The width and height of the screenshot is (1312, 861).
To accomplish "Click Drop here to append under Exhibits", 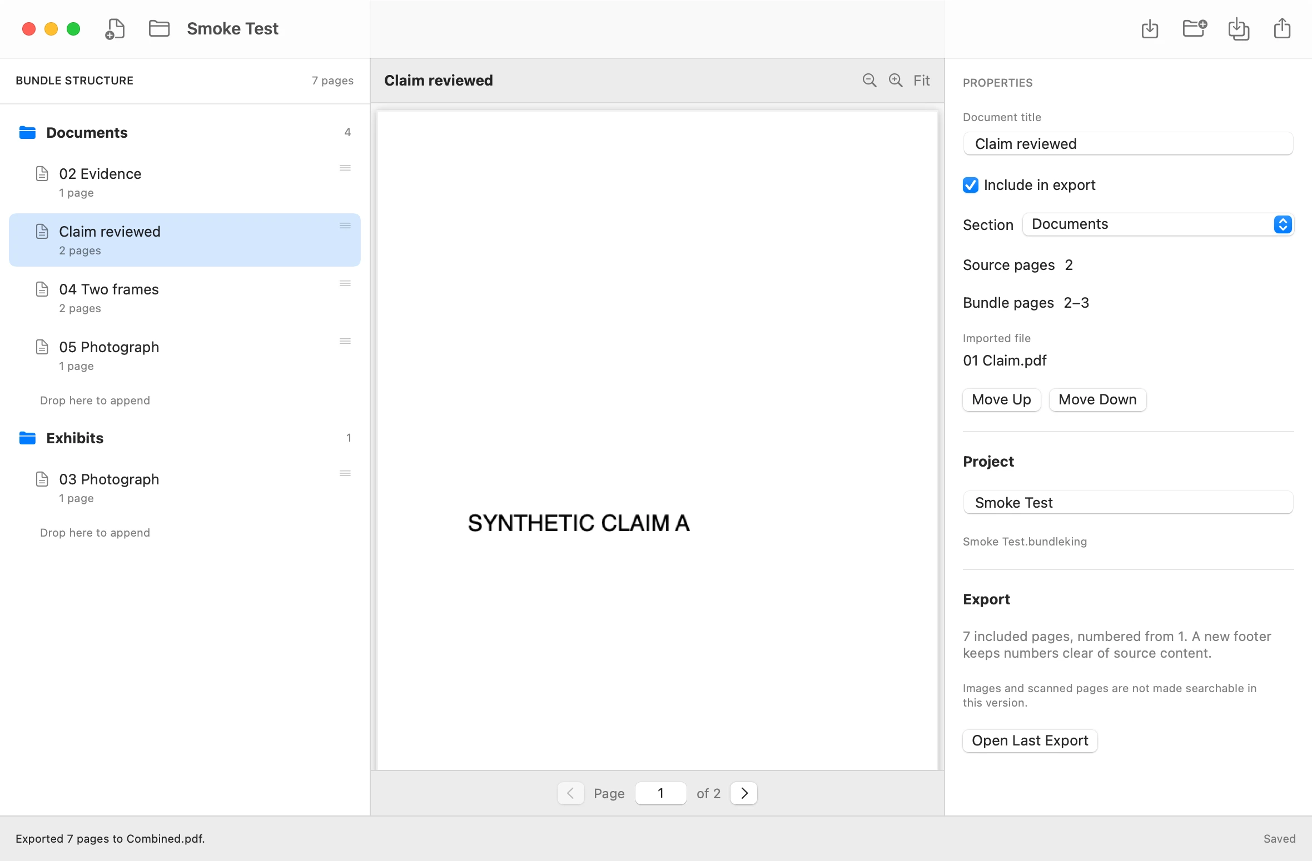I will click(95, 533).
